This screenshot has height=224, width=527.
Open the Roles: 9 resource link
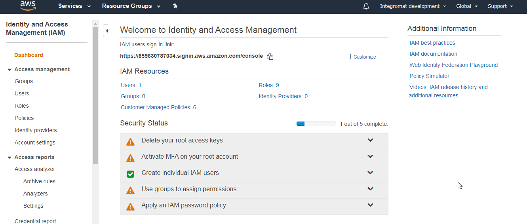click(269, 85)
